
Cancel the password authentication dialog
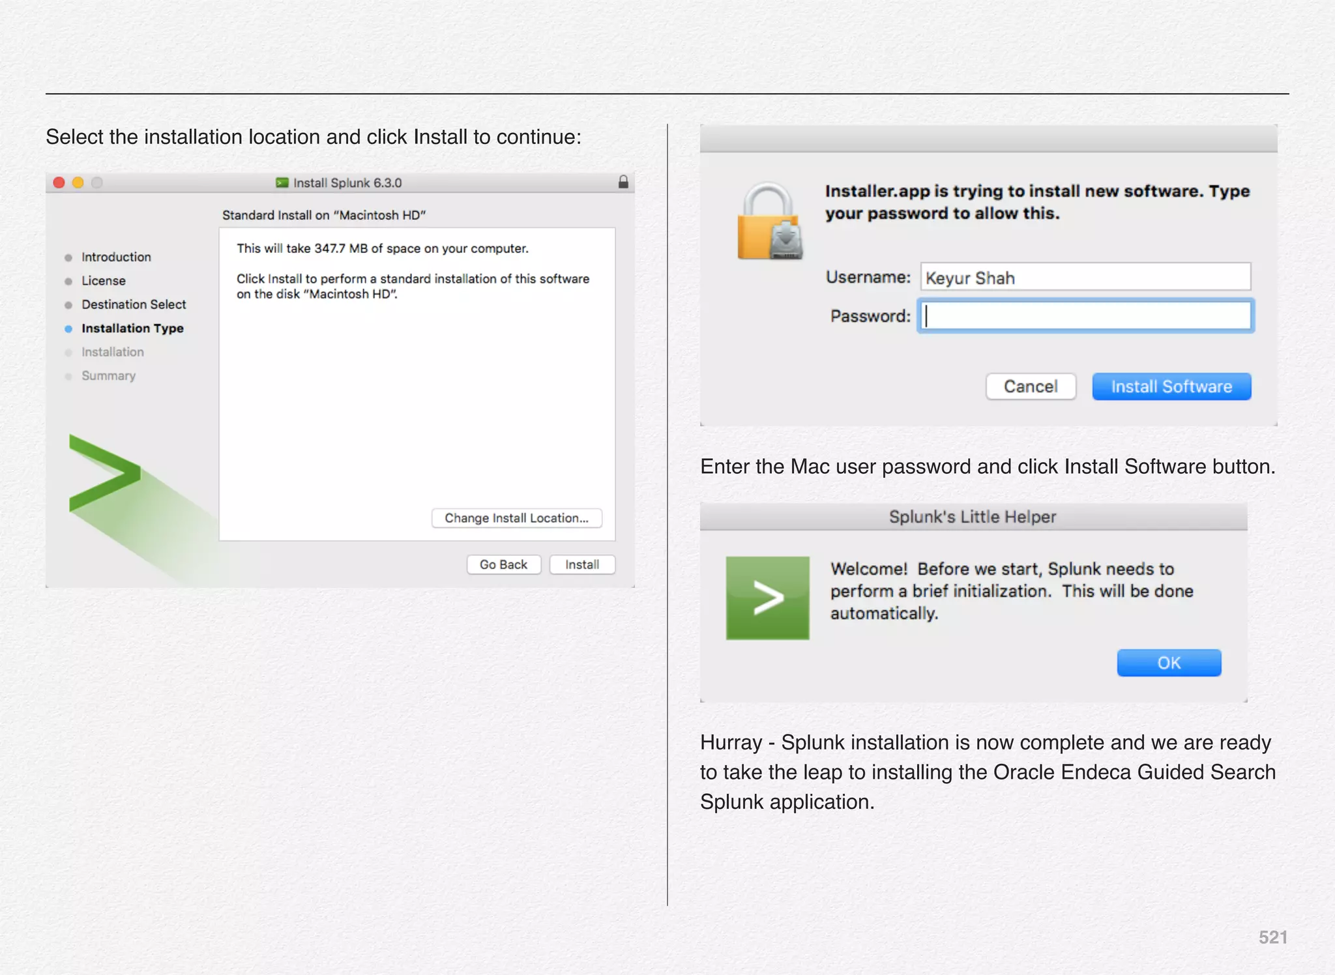pyautogui.click(x=1031, y=386)
